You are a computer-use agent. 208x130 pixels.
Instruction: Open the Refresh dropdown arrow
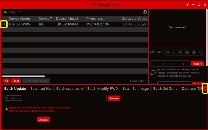point(21,12)
